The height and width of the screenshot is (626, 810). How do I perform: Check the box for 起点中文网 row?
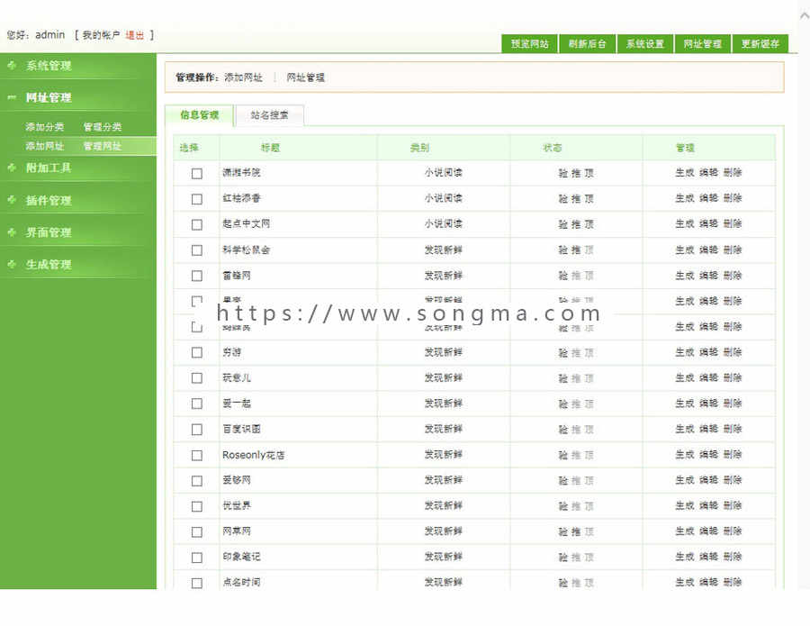pyautogui.click(x=197, y=224)
